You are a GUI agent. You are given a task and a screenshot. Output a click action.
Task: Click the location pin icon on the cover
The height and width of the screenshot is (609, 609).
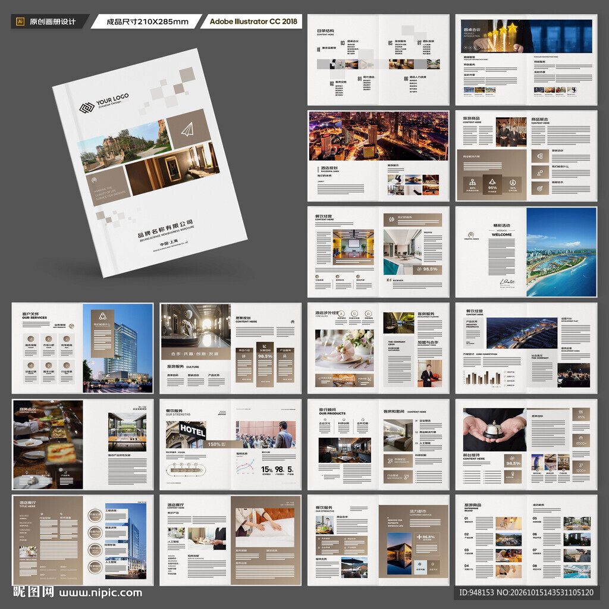point(93,180)
